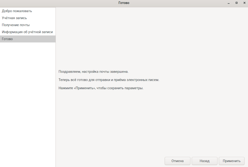Switch to «Информация об учётной записи» step
Viewport: 248px width, 167px height.
27,32
